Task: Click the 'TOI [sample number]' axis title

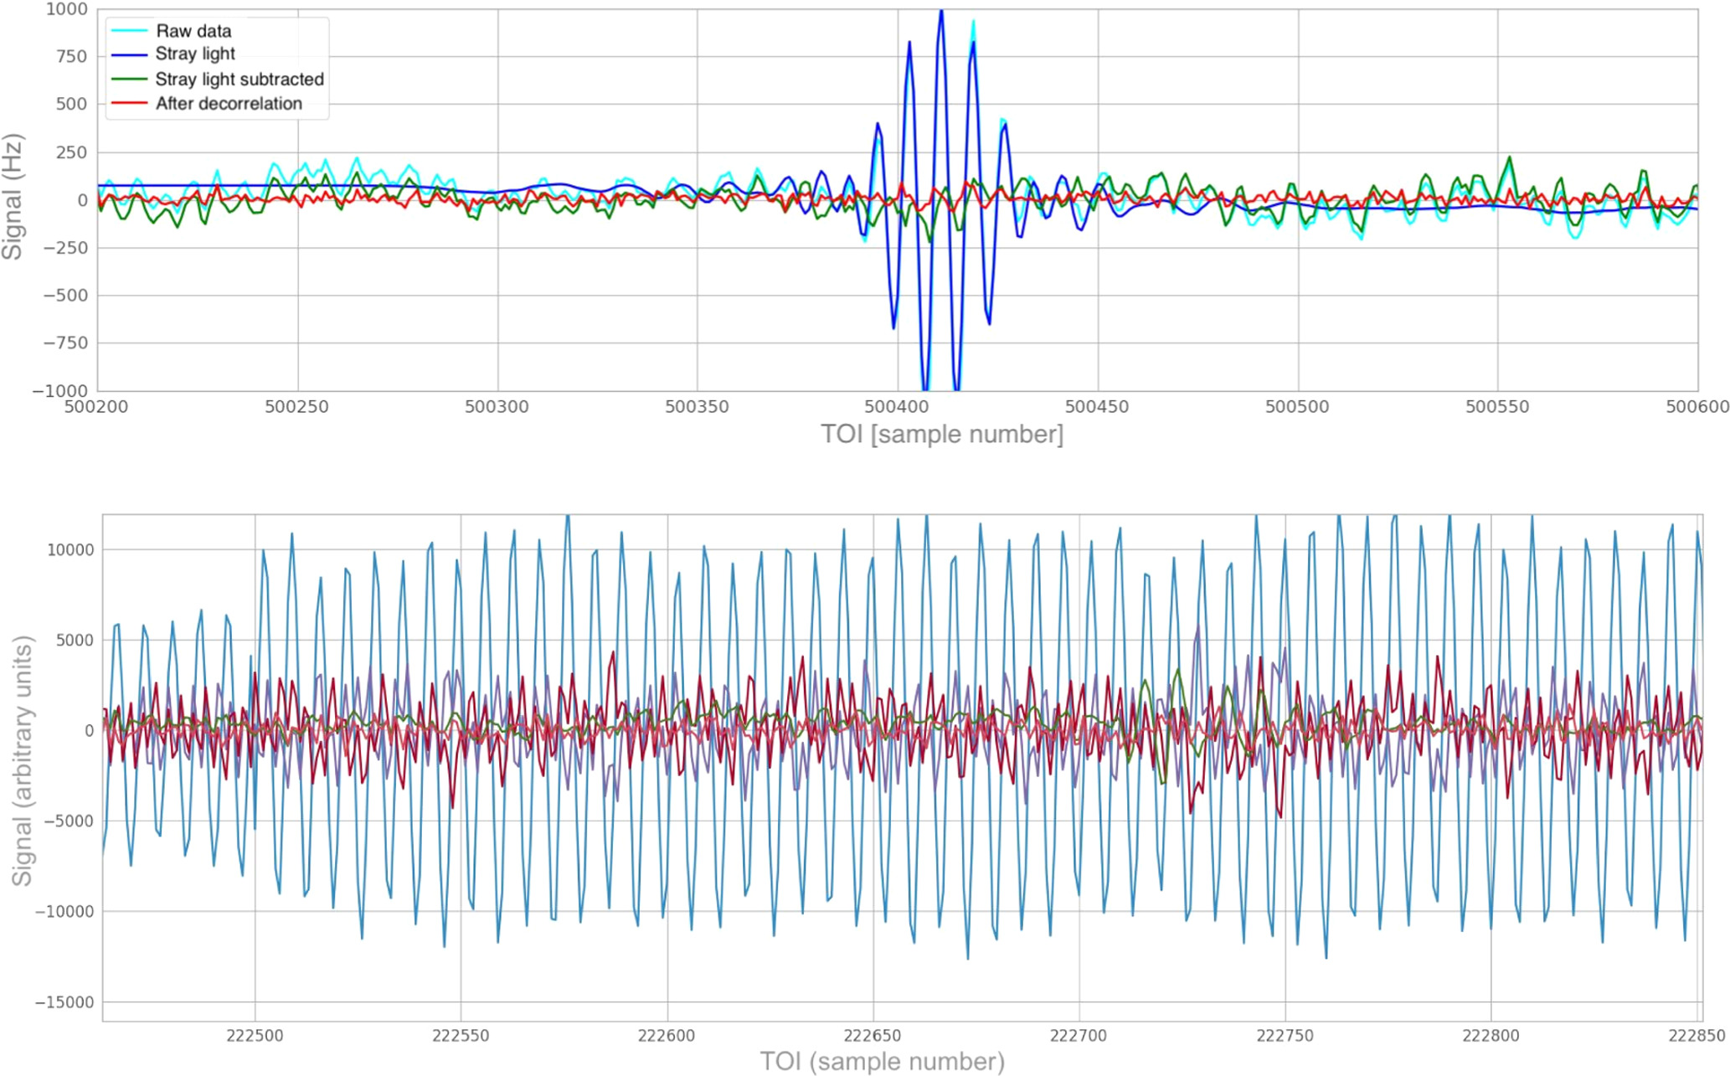Action: click(x=941, y=435)
